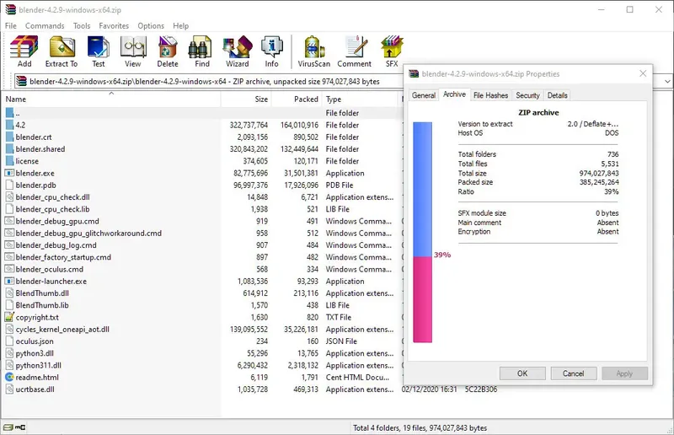Image resolution: width=674 pixels, height=435 pixels.
Task: Select the Archive tab in Properties
Action: pos(454,94)
